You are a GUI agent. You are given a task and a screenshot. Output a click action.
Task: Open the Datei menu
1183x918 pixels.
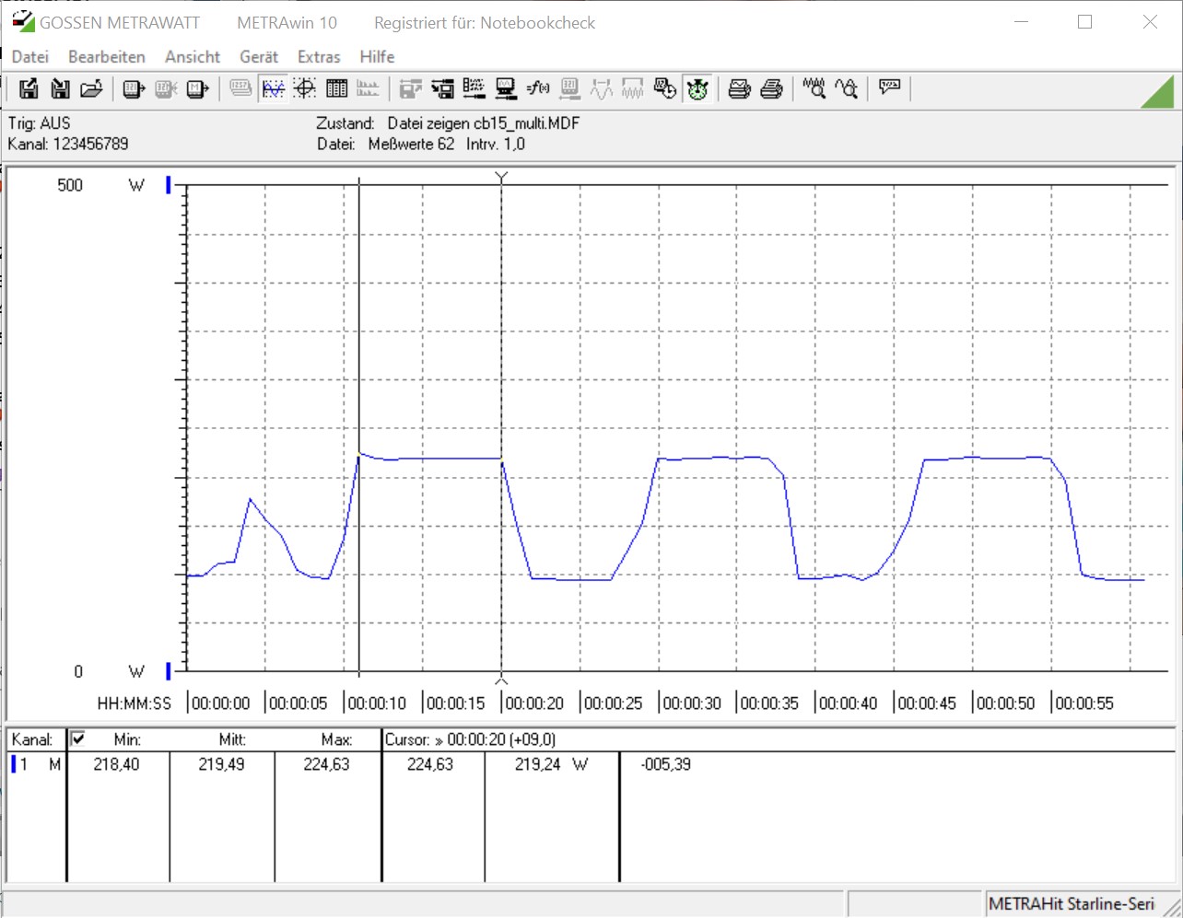click(x=29, y=56)
